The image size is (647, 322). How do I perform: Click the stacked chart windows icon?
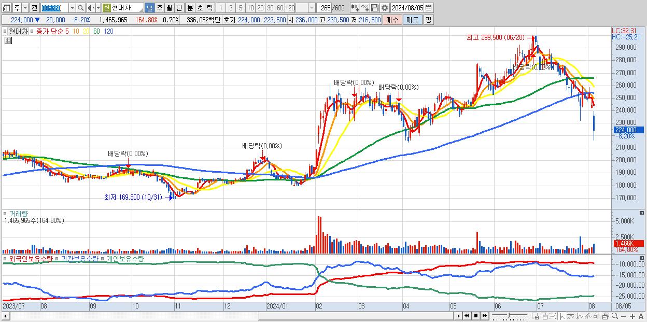(606, 316)
